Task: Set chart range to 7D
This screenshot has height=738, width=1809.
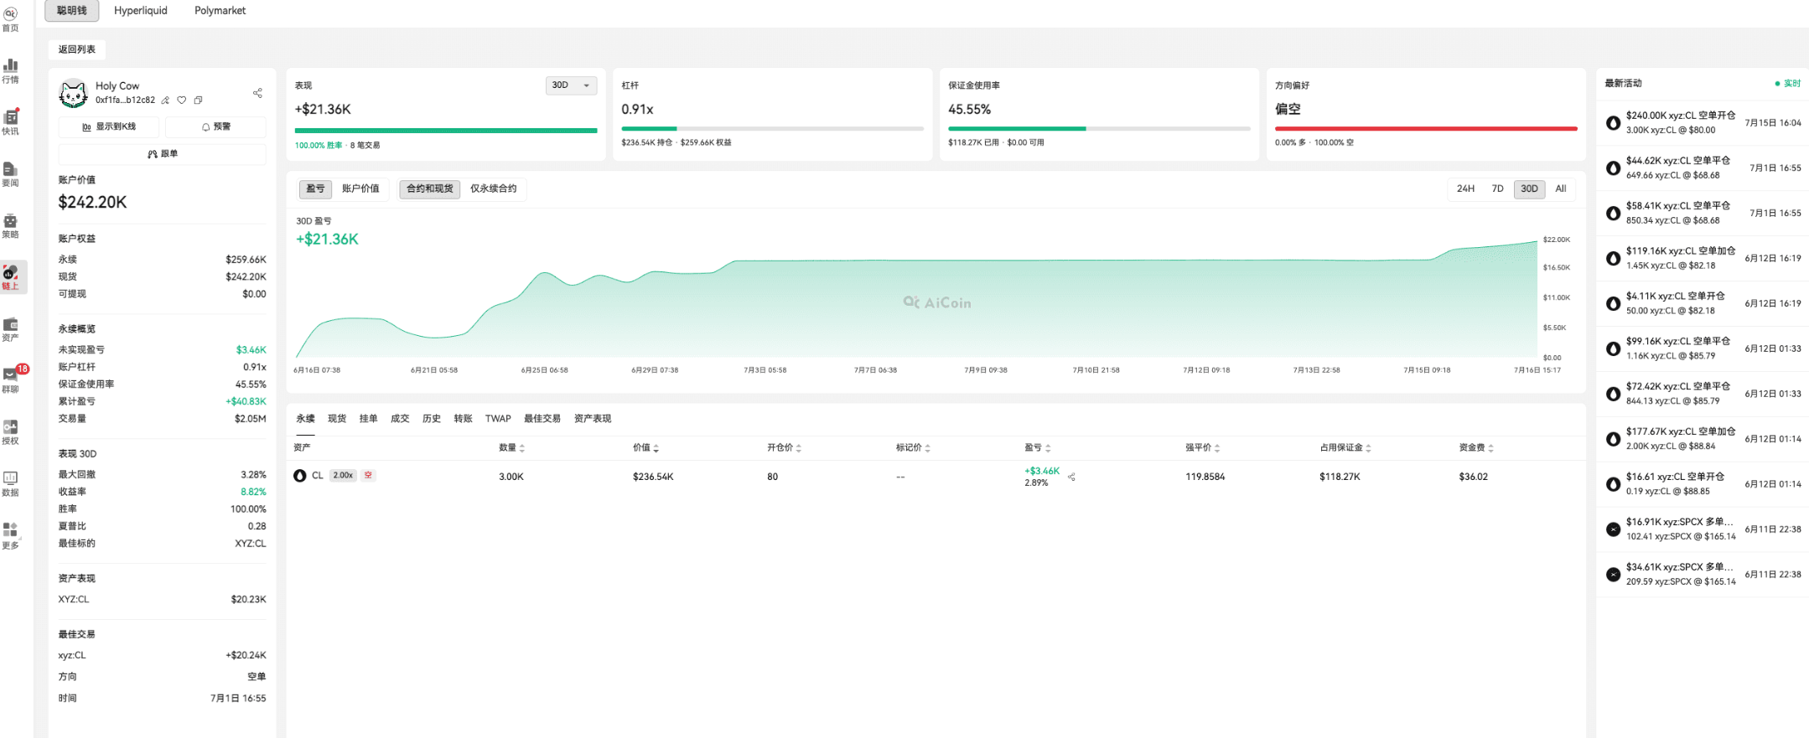Action: click(x=1497, y=189)
